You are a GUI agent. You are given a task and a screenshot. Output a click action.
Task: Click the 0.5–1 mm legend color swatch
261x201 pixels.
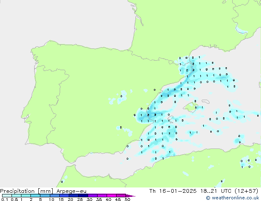click(x=16, y=196)
